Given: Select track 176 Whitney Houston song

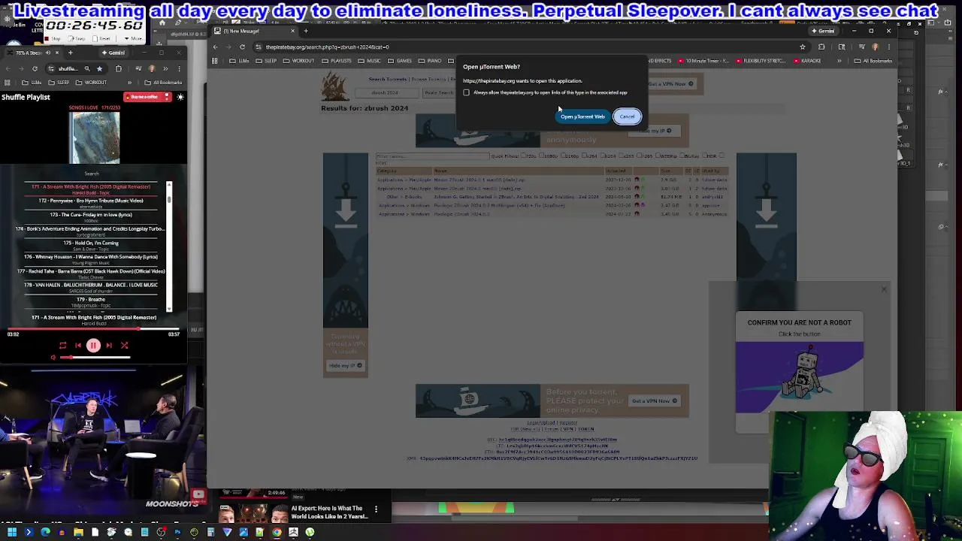Looking at the screenshot, I should 91,258.
